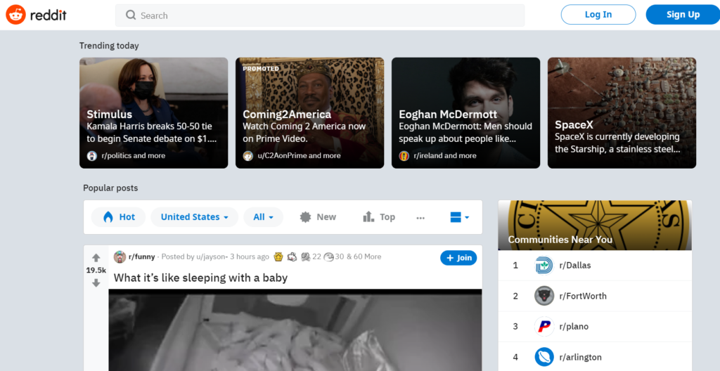Click the Reddit Snoo logo icon
This screenshot has height=371, width=720.
(x=15, y=15)
